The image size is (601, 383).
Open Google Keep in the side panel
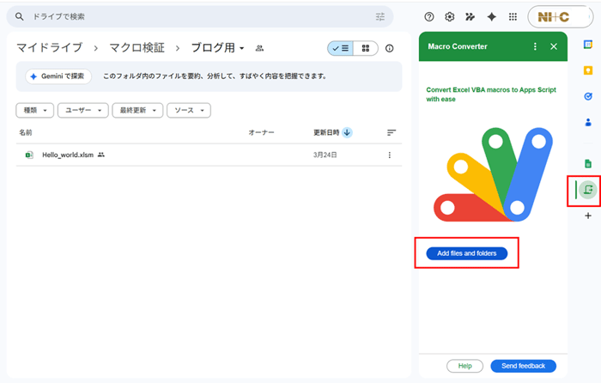pos(588,70)
